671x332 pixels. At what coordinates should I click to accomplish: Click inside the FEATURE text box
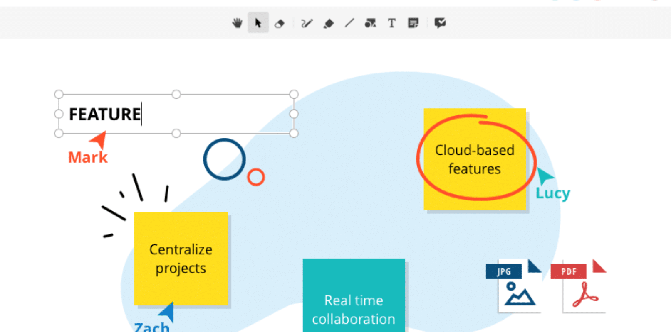click(187, 114)
